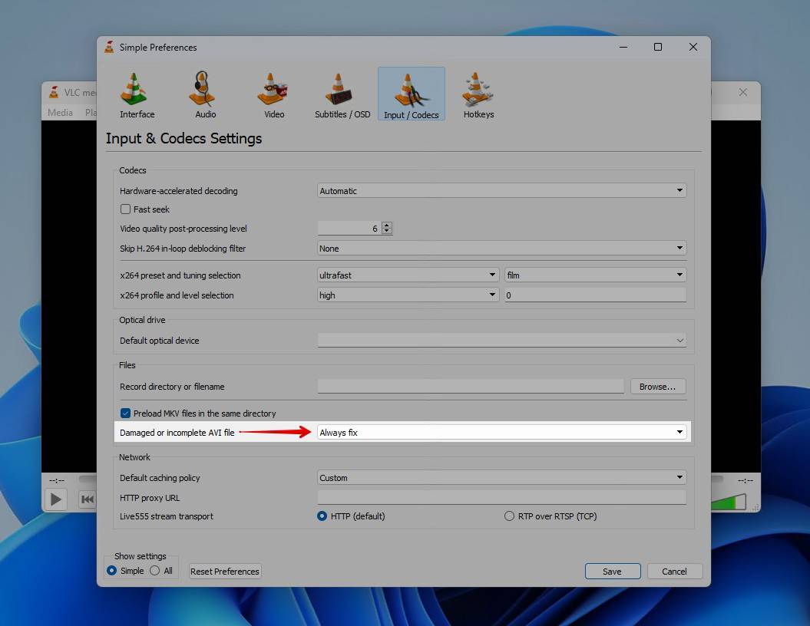
Task: Click the 'Record directory or filename' label
Action: (172, 387)
